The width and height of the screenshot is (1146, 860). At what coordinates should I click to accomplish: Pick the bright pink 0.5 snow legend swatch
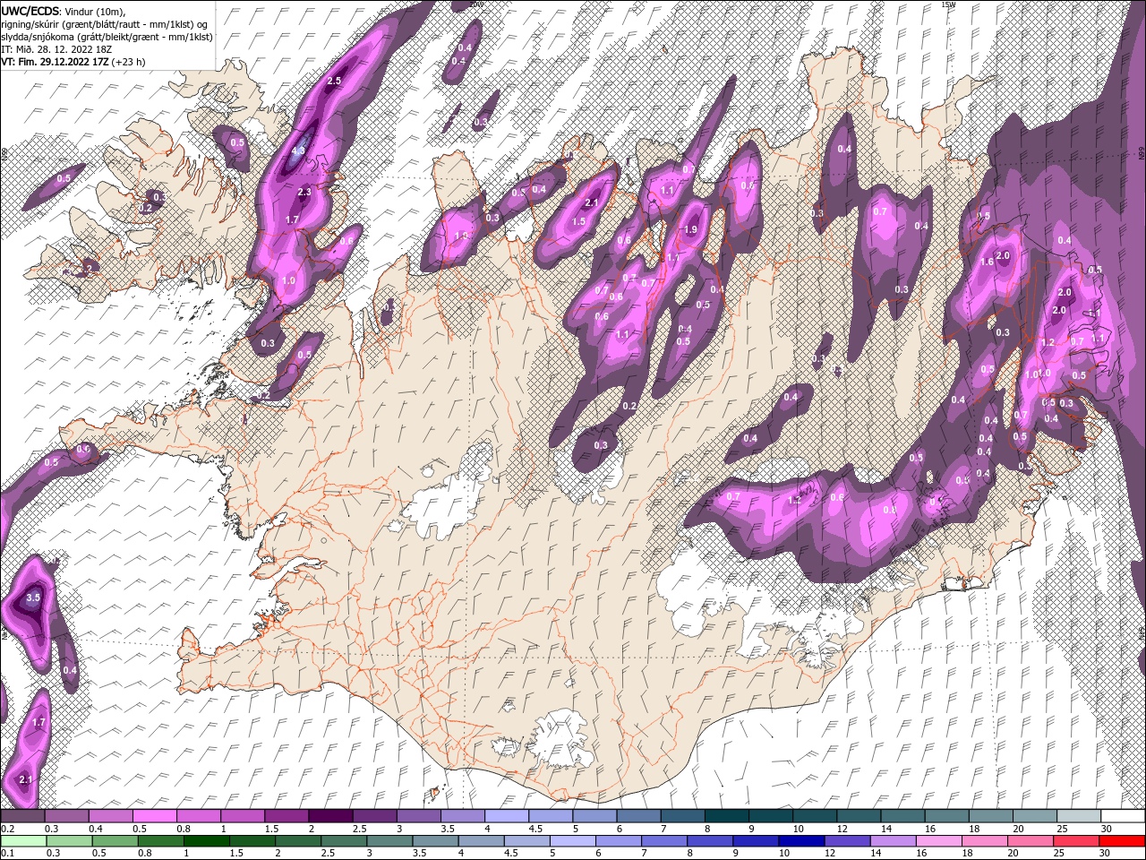[154, 815]
